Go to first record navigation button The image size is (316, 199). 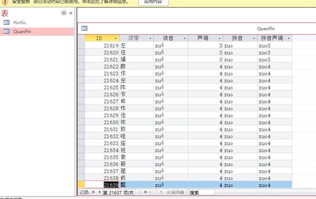tap(93, 192)
